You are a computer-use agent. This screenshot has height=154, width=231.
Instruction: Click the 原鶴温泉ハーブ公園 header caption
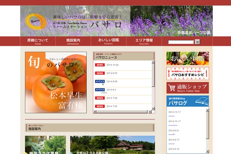(x=194, y=33)
